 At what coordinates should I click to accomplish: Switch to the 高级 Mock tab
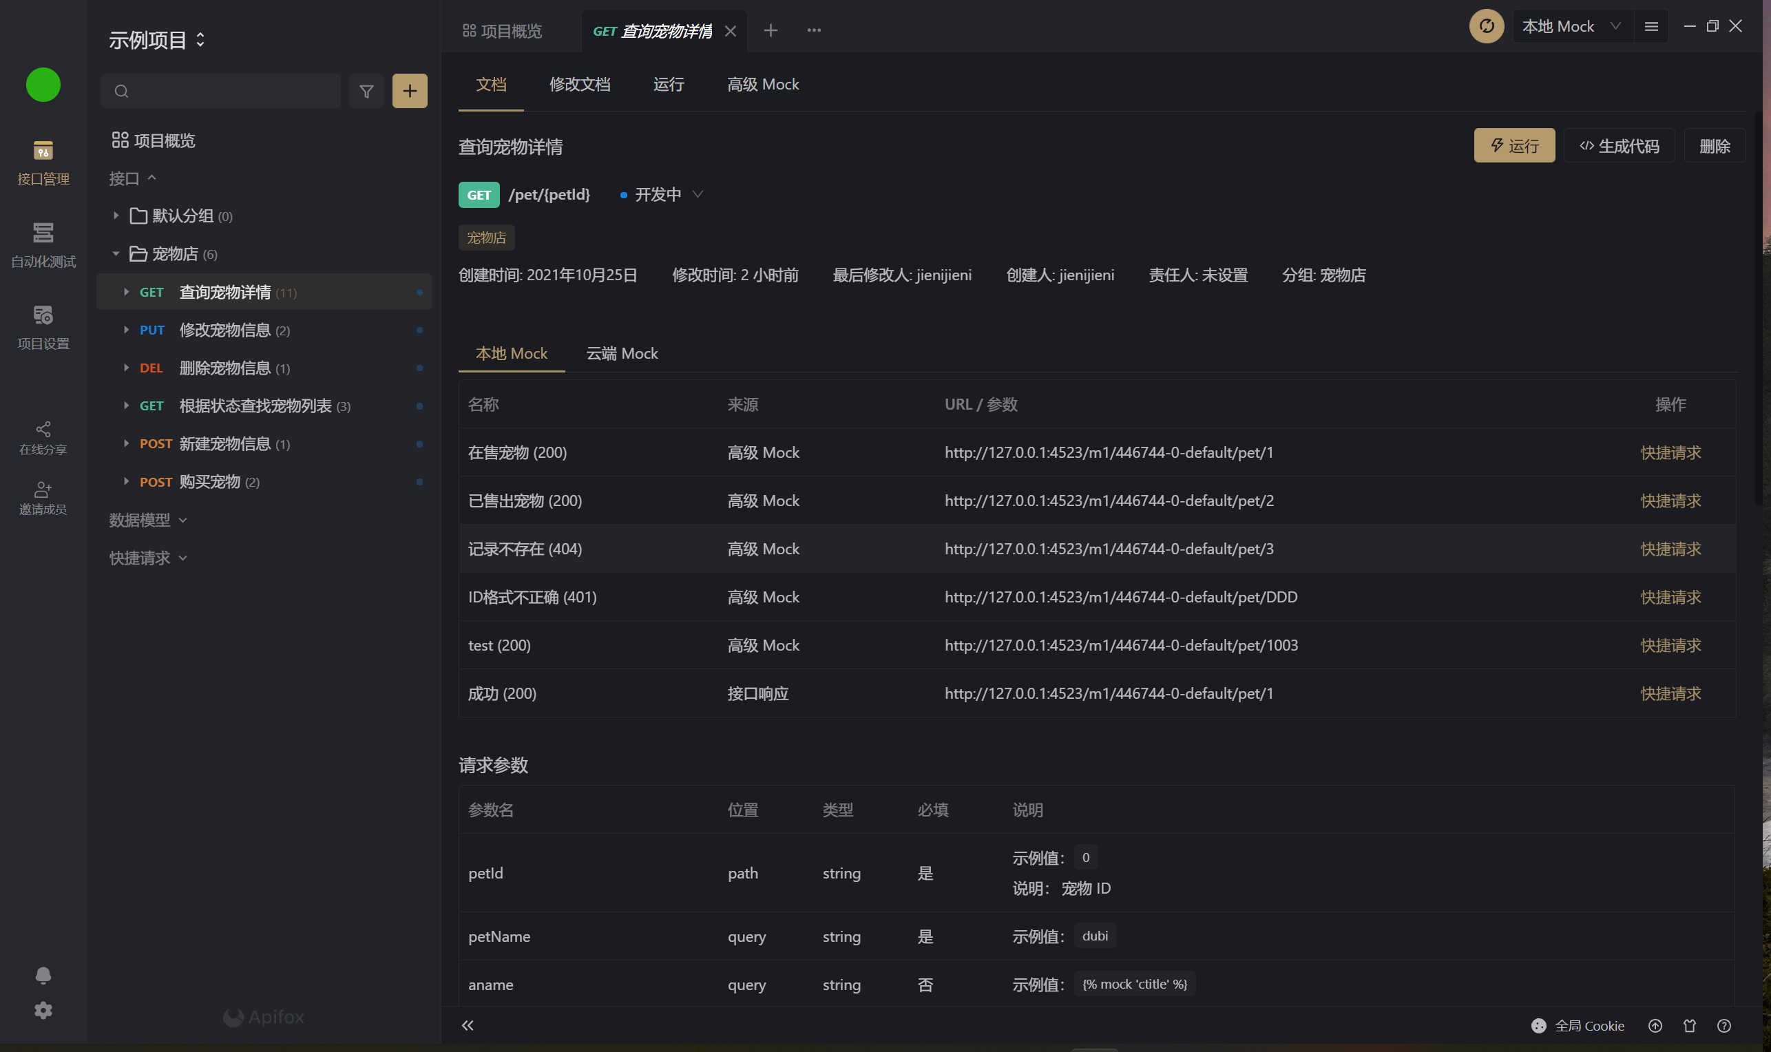pos(763,83)
